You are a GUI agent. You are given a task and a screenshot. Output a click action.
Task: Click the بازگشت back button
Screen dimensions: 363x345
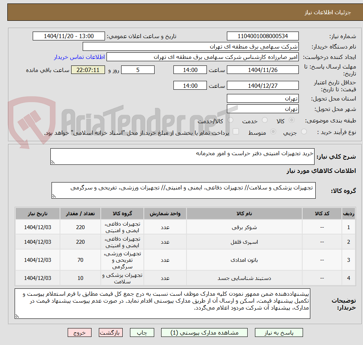point(110,332)
